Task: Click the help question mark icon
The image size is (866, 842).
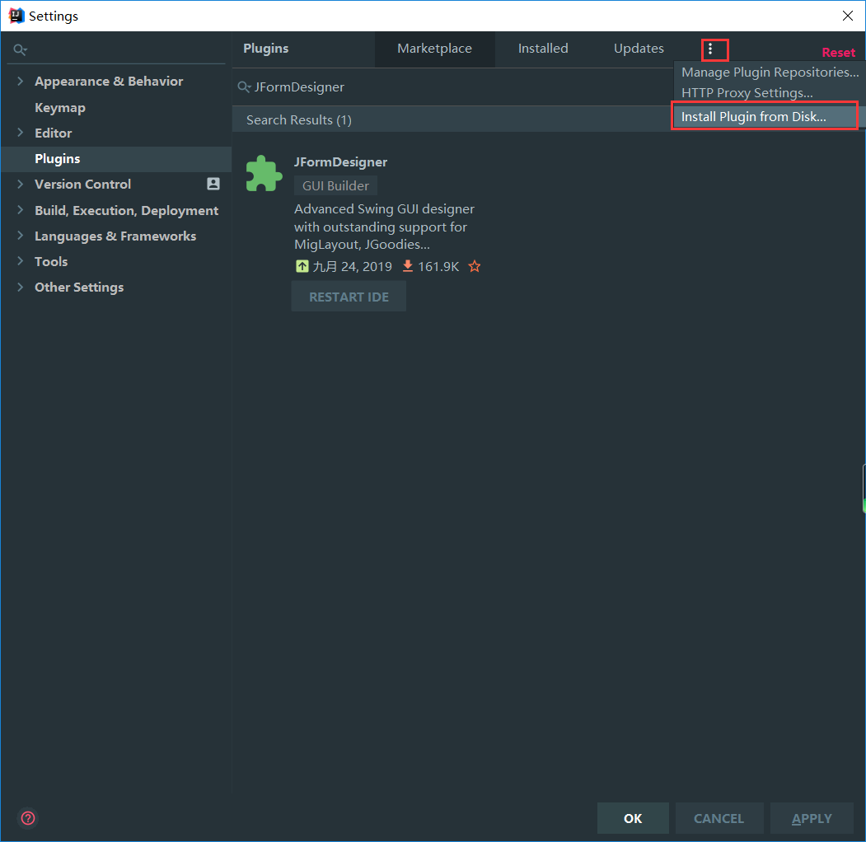Action: [28, 818]
